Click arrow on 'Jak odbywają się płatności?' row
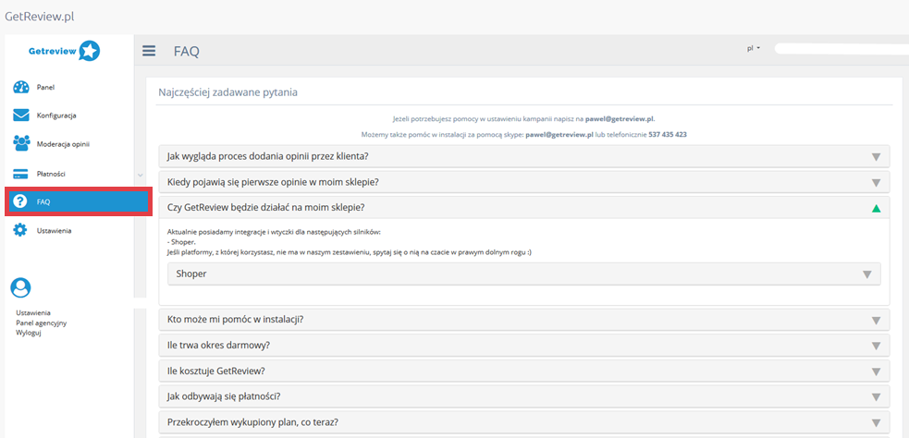 pyautogui.click(x=876, y=396)
